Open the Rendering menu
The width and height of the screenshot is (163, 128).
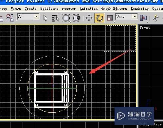click(x=140, y=8)
